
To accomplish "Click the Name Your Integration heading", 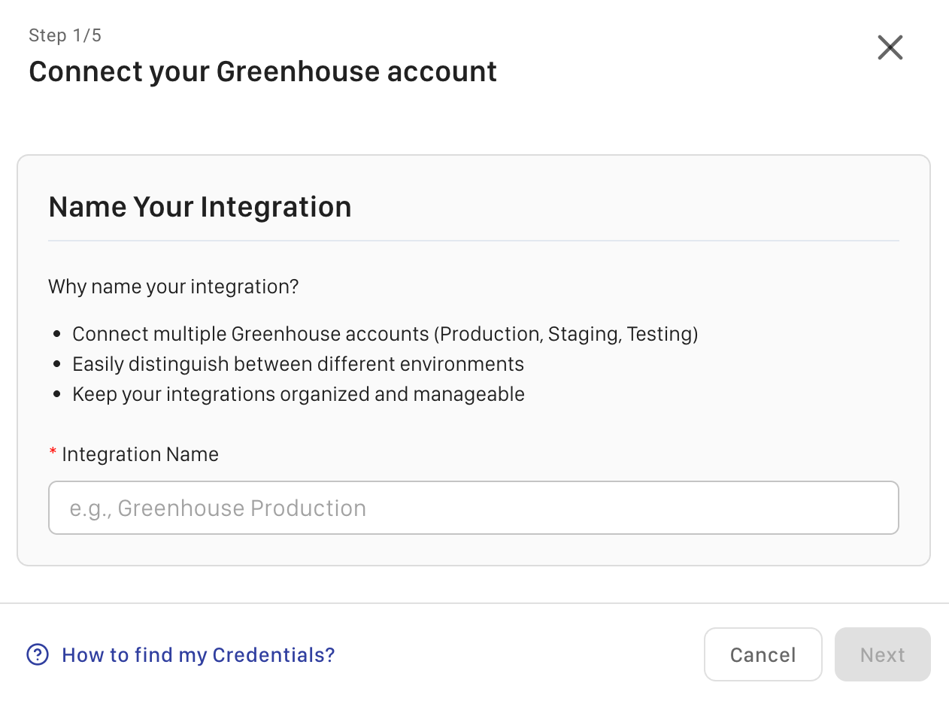I will (x=199, y=206).
